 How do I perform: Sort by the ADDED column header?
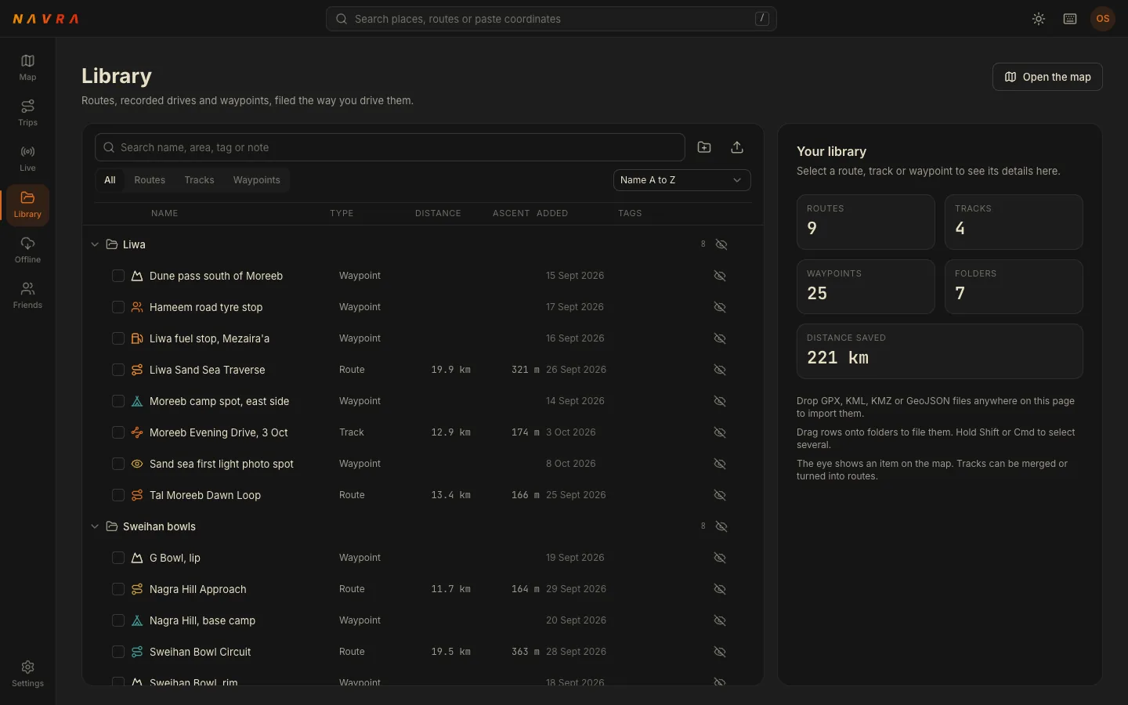[x=552, y=213]
